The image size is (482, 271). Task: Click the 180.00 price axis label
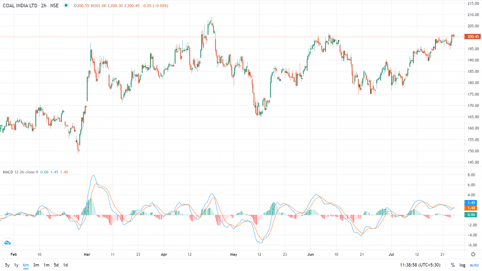click(x=473, y=82)
